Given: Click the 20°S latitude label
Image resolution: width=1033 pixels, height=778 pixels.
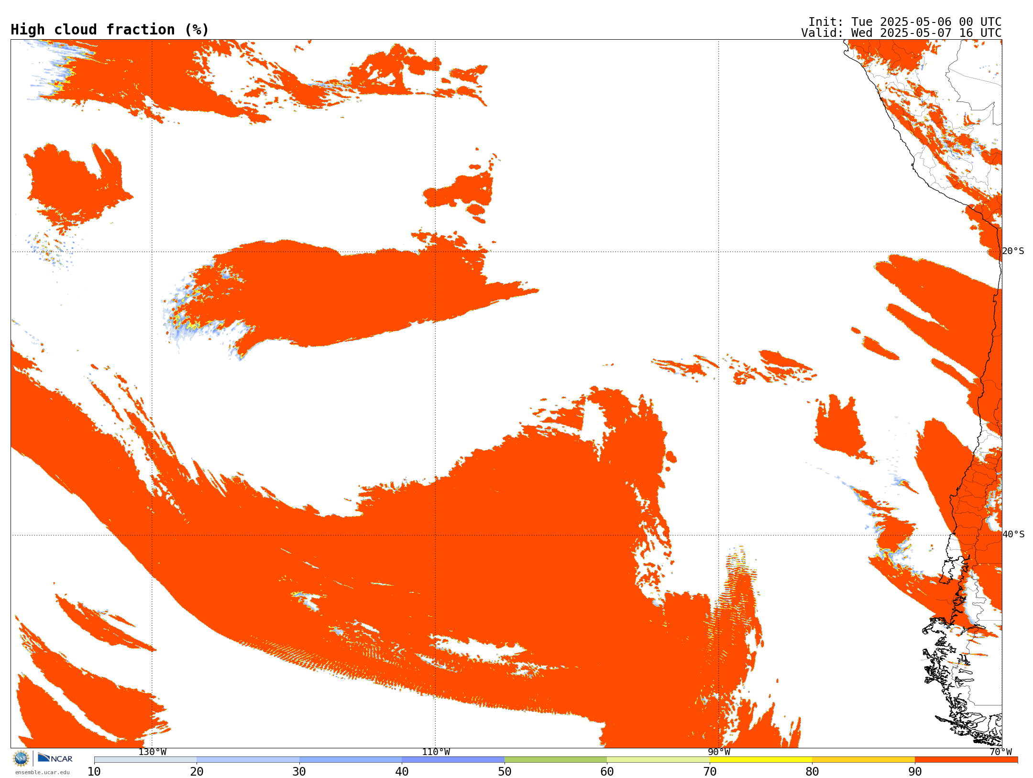Looking at the screenshot, I should pos(1013,251).
